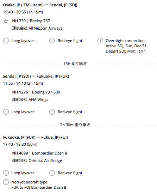Click the 3h 30m 乗り継ぎ layover divider label
The height and width of the screenshot is (193, 157).
75,125
